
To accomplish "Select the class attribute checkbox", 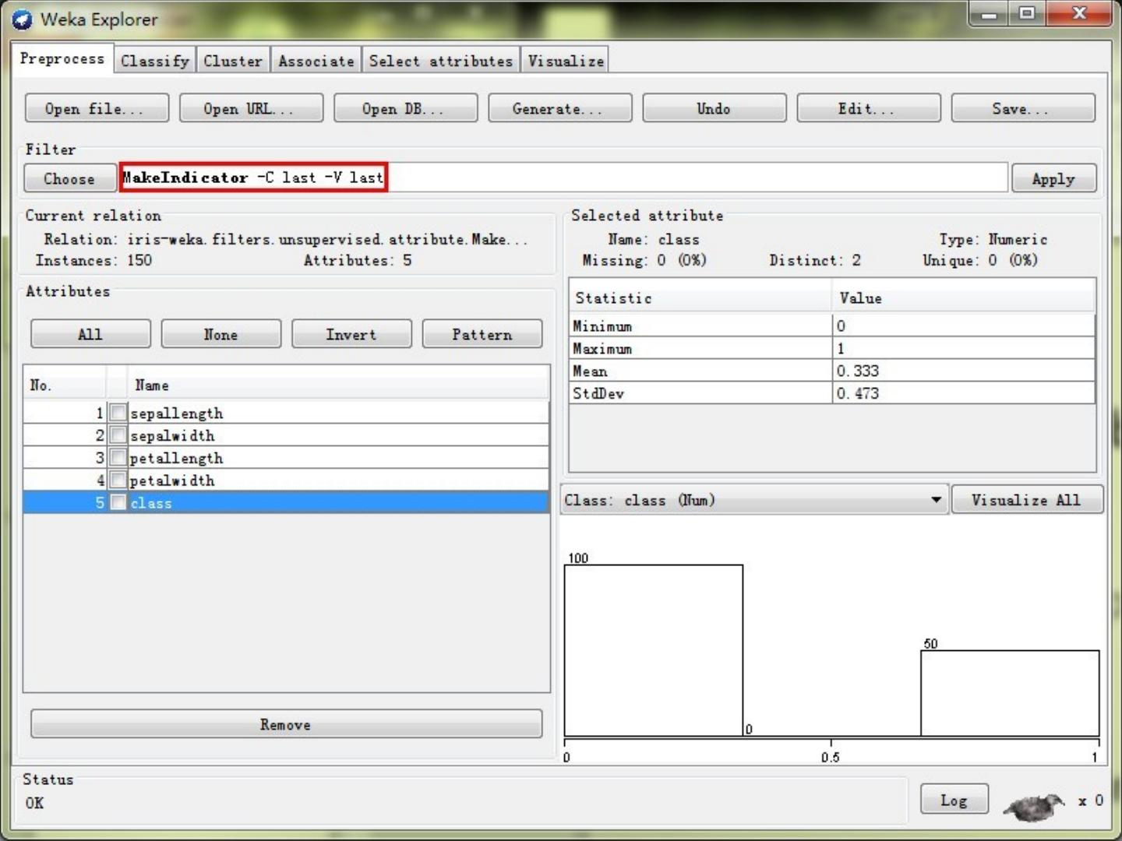I will tap(118, 502).
